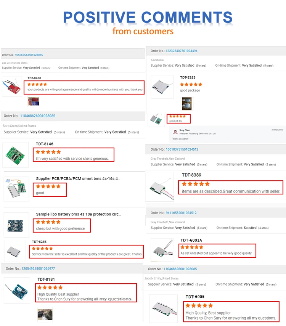View the TDT-8389 product thumbnail
The height and width of the screenshot is (326, 286).
coord(159,187)
